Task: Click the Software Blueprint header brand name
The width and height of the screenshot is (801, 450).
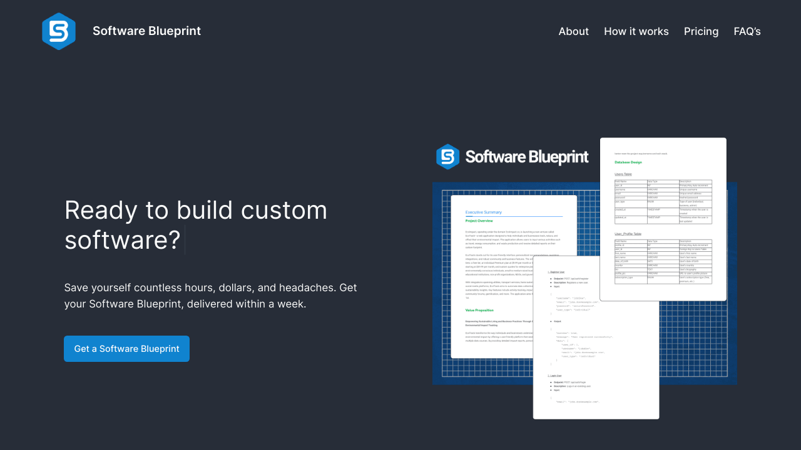Action: [146, 31]
